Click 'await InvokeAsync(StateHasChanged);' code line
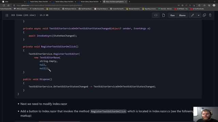The height and width of the screenshot is (122, 218). pos(53,36)
